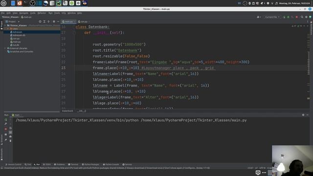
Task: Click the Datenbank breadcrumb
Action: pyautogui.click(x=67, y=111)
